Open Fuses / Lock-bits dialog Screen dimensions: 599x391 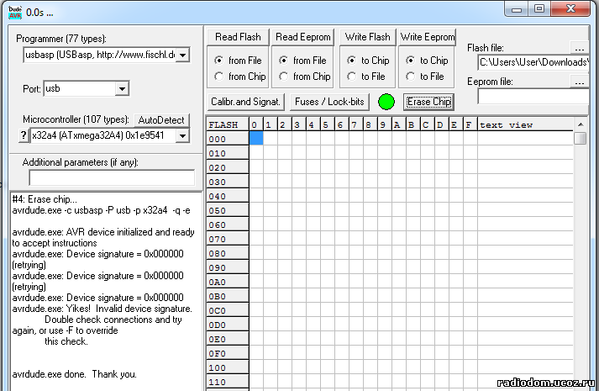click(329, 102)
